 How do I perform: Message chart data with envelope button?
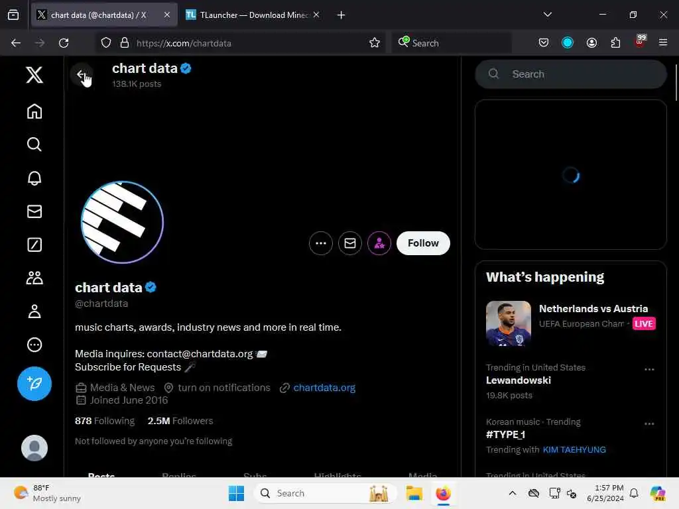click(x=350, y=243)
